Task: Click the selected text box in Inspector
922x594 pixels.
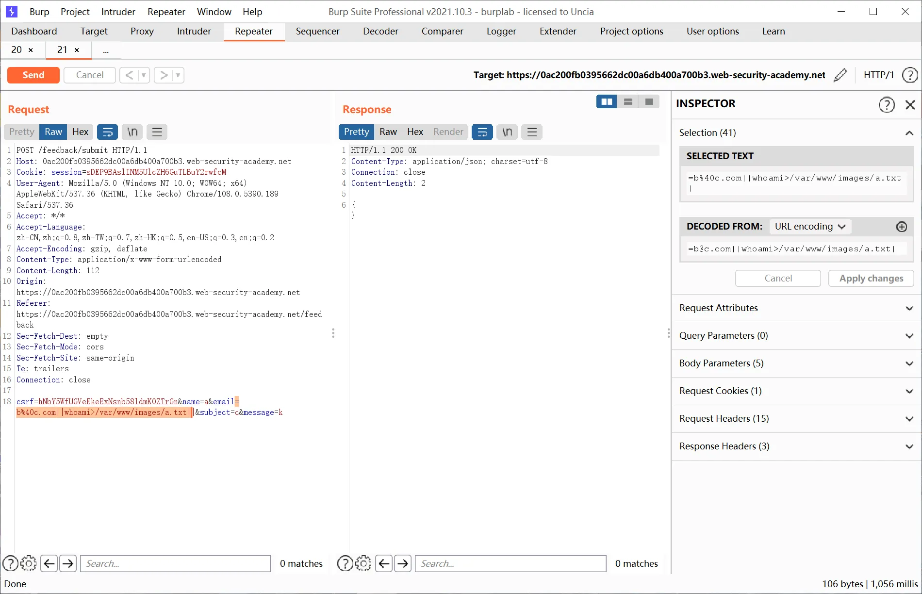Action: (796, 183)
